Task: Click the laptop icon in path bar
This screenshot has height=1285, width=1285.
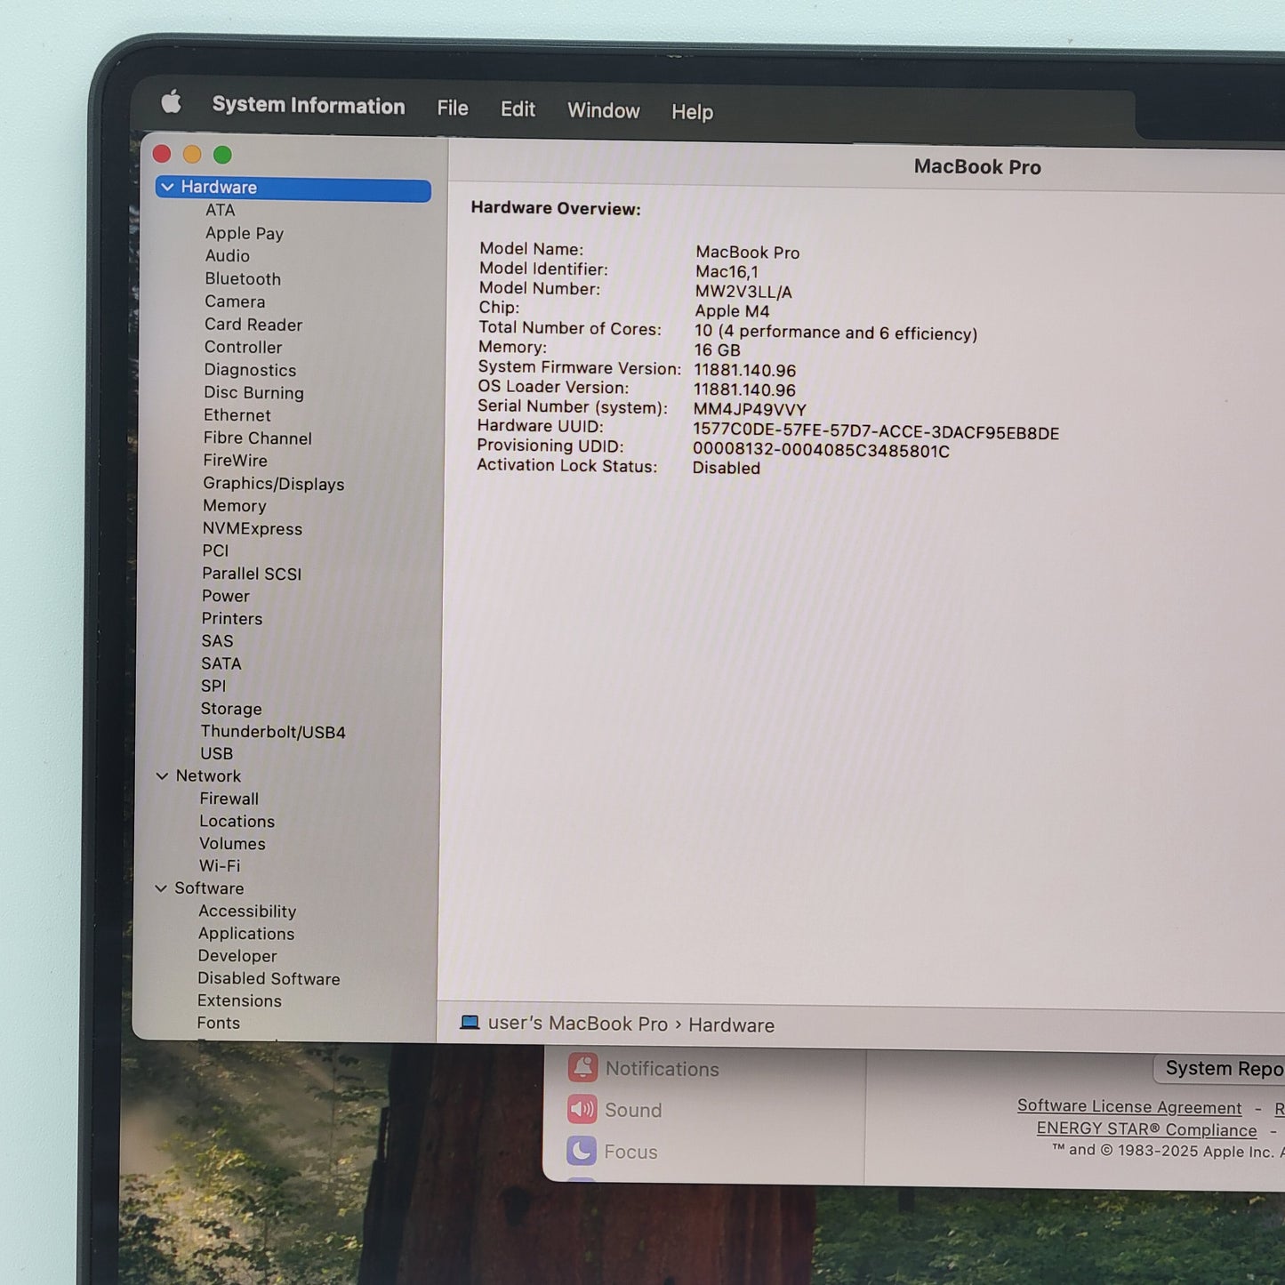Action: [470, 1023]
